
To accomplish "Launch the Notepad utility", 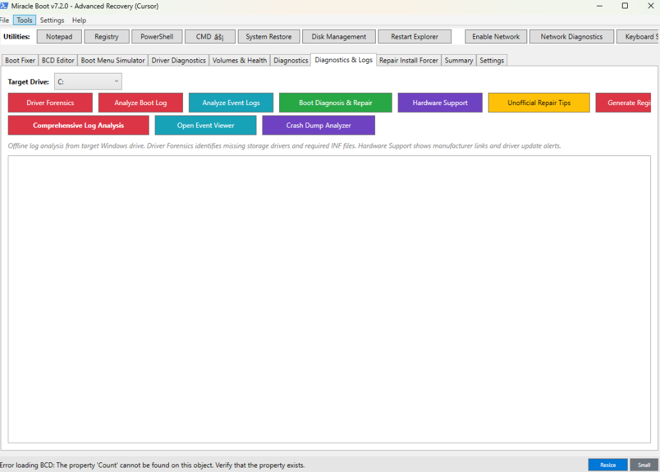I will [59, 36].
